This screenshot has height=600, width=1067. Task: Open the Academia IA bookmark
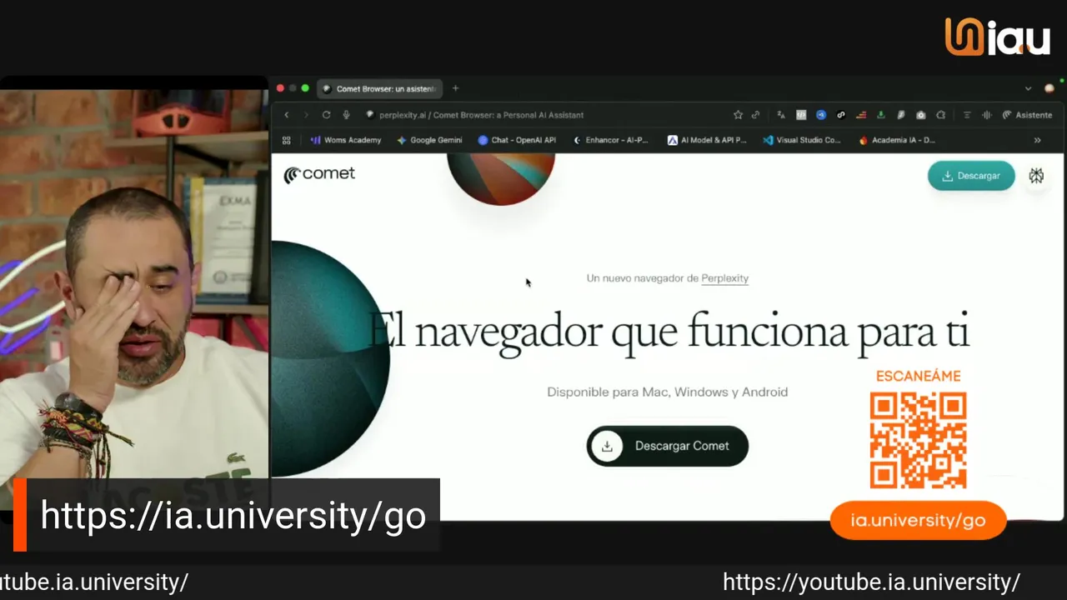(x=896, y=140)
